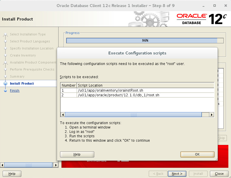Select the Select Product Languages step

coord(30,41)
